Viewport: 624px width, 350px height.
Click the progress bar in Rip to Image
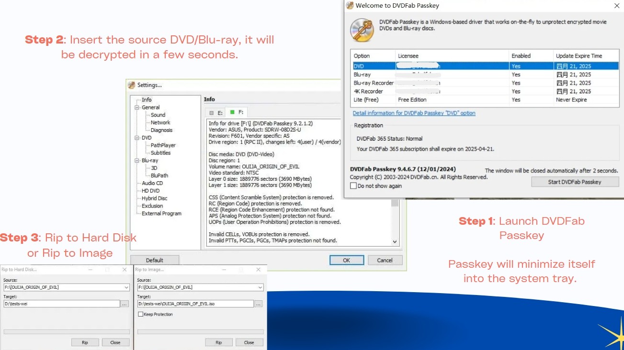tap(201, 331)
